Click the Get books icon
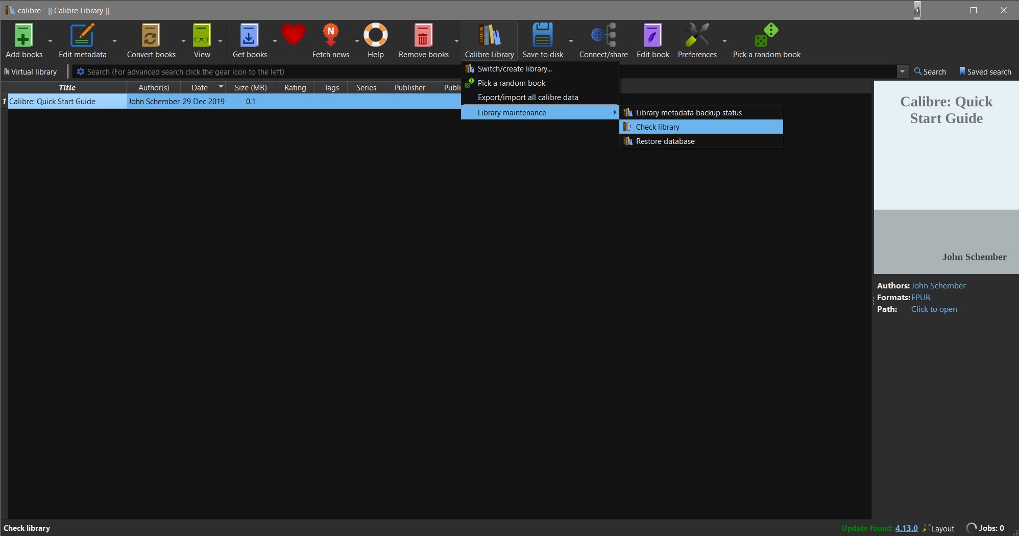Screen dimensions: 1019x536 coord(249,35)
